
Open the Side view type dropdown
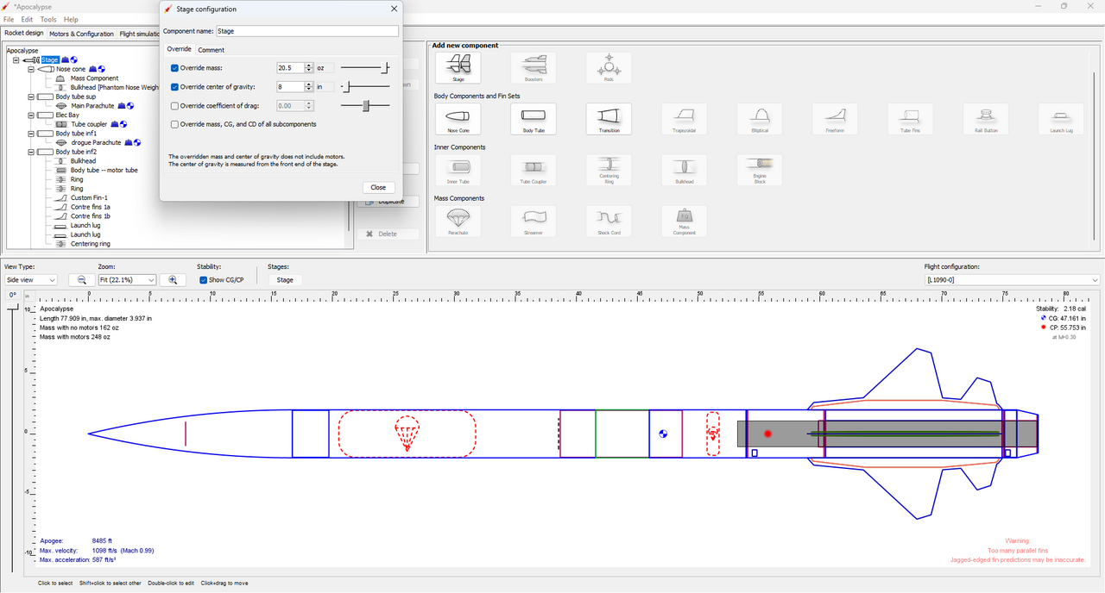click(x=31, y=280)
